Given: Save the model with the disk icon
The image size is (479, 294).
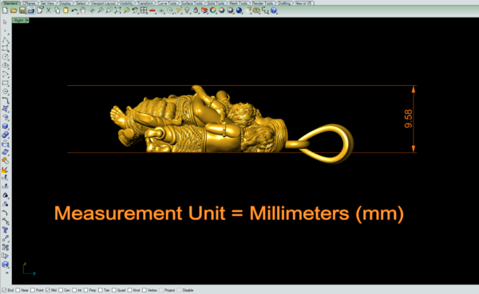Looking at the screenshot, I should pyautogui.click(x=22, y=10).
